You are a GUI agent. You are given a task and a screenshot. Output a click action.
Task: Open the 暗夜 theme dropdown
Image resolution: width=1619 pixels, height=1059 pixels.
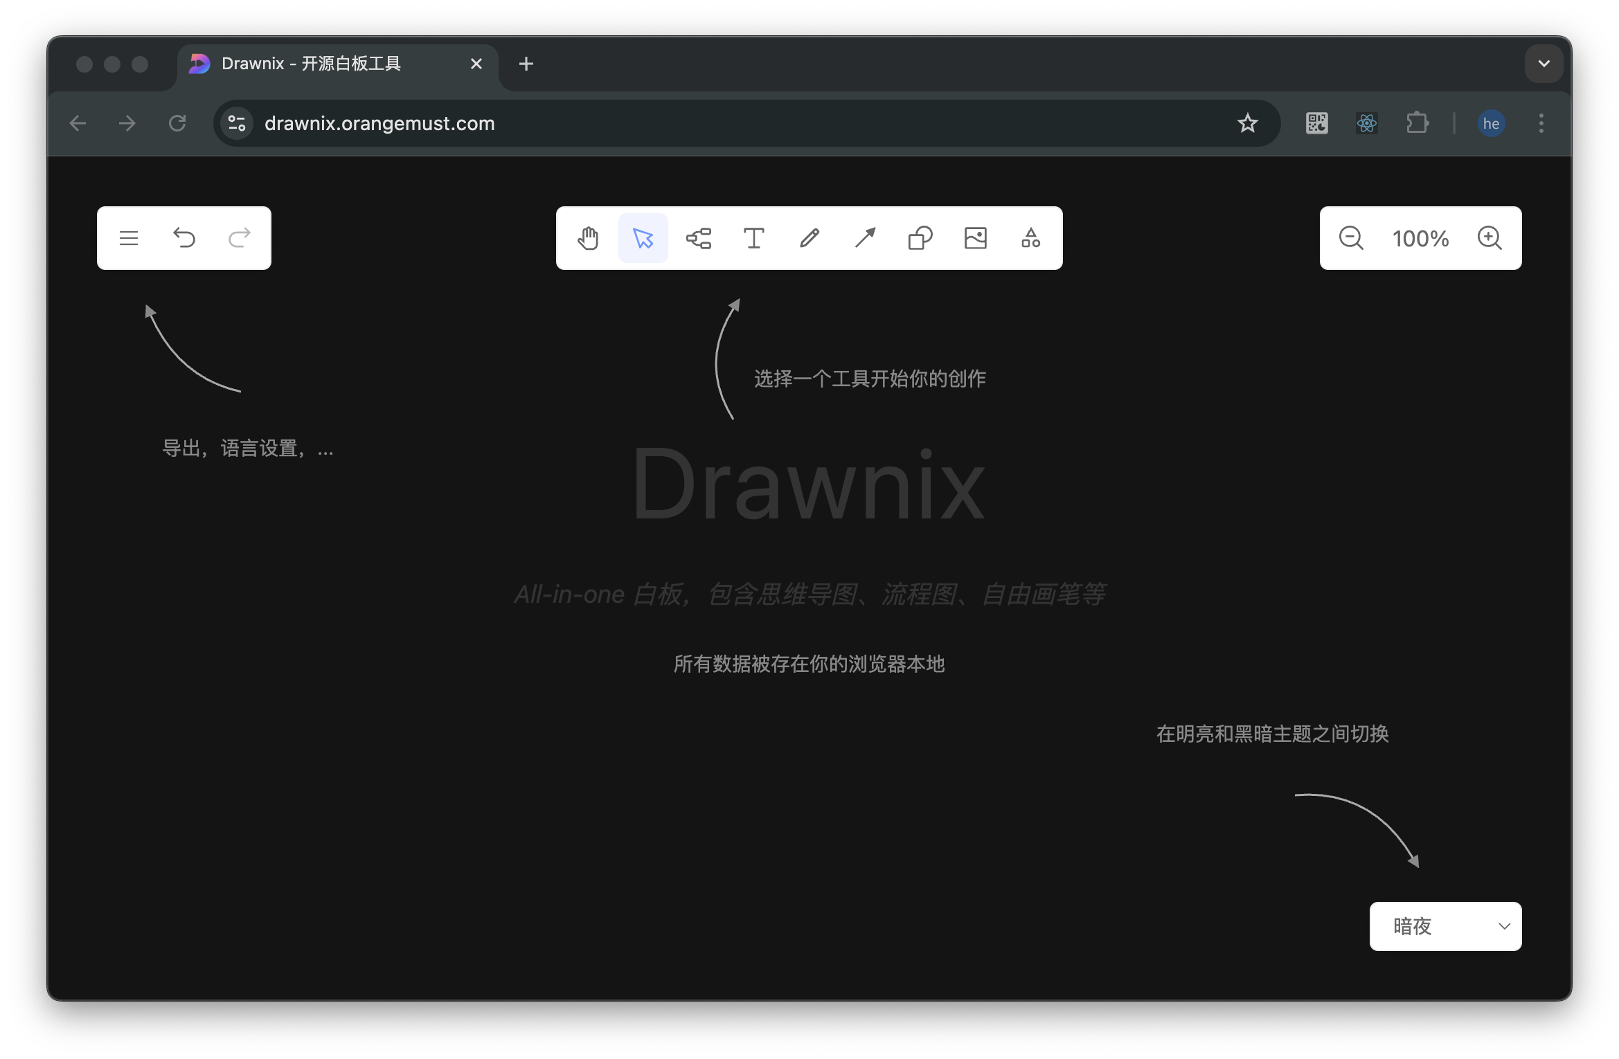coord(1444,926)
